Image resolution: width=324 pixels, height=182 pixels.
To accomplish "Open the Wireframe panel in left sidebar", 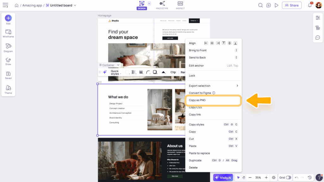I will tap(8, 33).
